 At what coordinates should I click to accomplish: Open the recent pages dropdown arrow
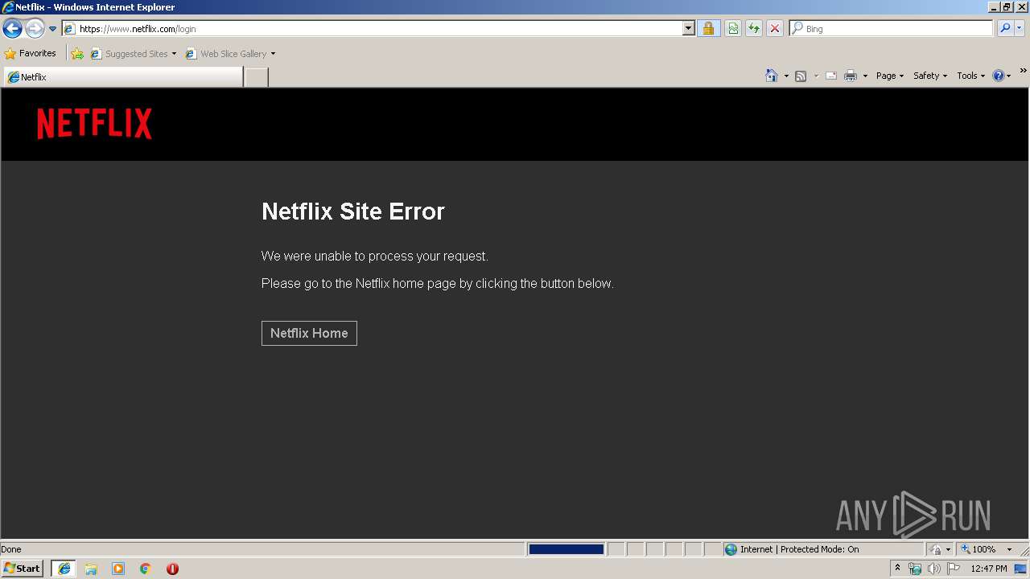point(52,29)
